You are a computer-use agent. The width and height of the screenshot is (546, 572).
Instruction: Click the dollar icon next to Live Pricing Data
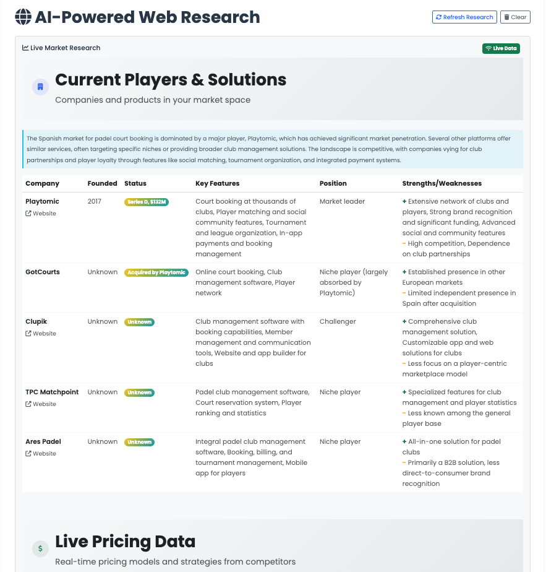[40, 548]
